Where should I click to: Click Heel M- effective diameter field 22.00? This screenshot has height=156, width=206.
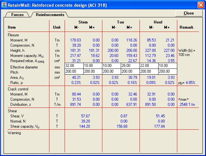[x=149, y=66]
